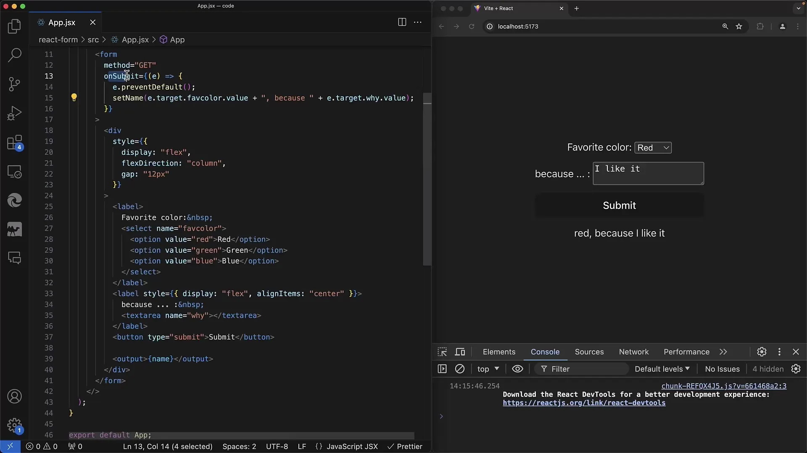The width and height of the screenshot is (807, 453).
Task: Select the Red option in Favorite color dropdown
Action: pyautogui.click(x=653, y=147)
